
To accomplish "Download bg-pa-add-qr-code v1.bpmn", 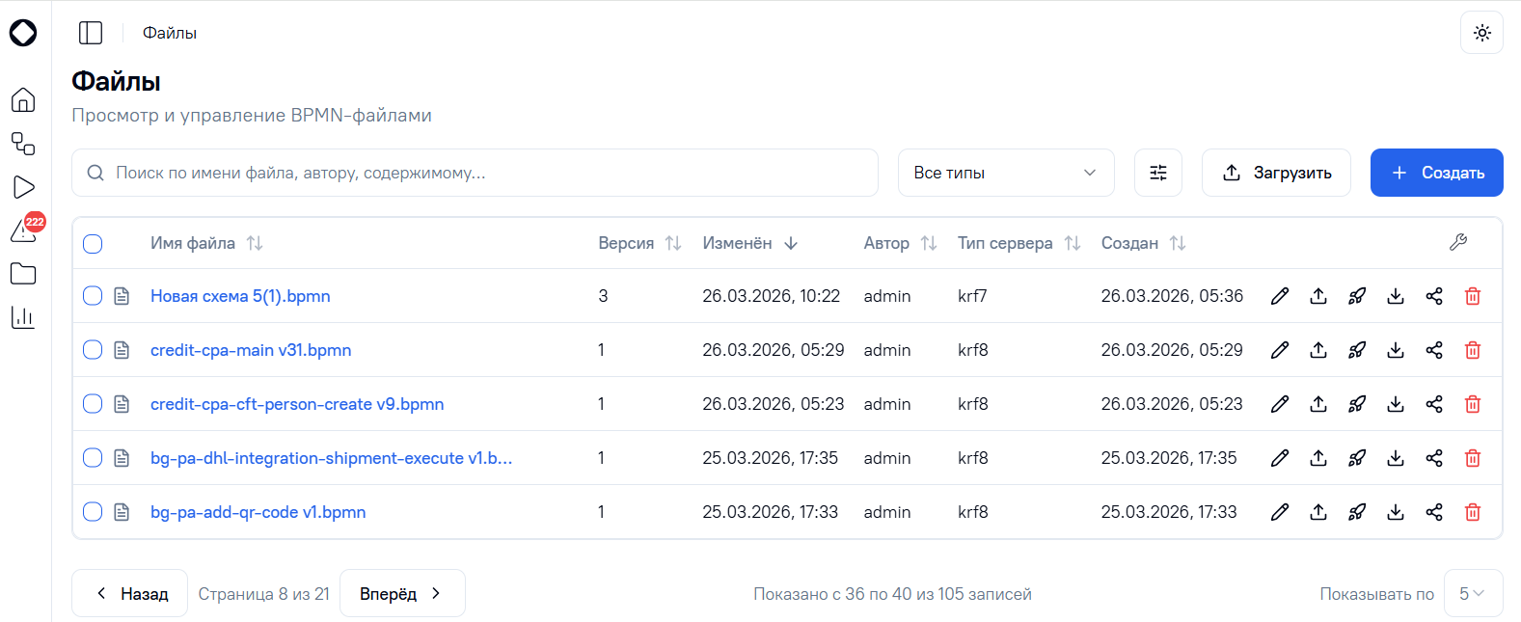I will (x=1396, y=512).
